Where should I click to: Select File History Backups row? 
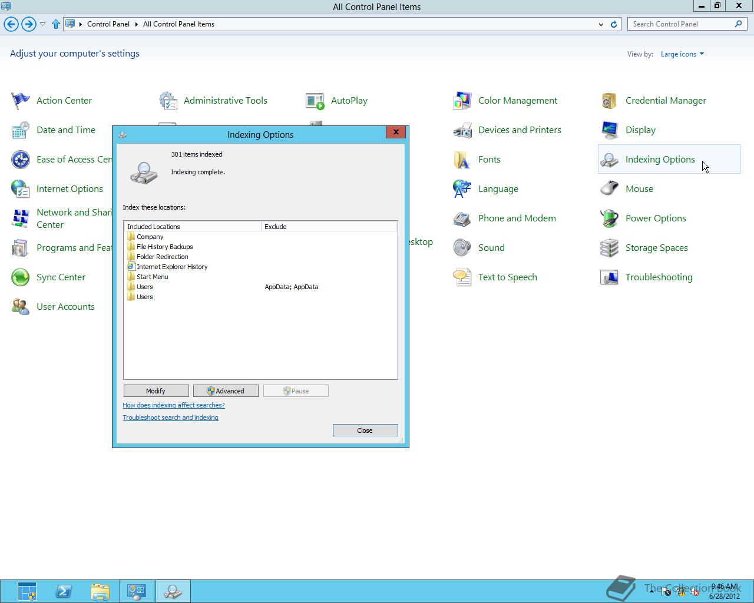point(260,247)
